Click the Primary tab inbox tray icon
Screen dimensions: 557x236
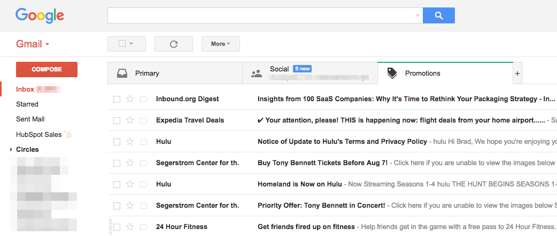click(122, 74)
